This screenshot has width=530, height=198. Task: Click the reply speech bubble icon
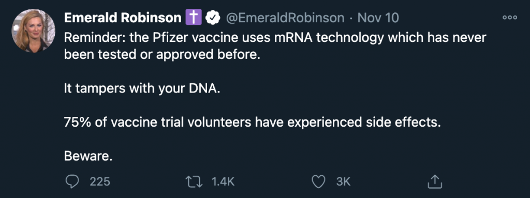pyautogui.click(x=71, y=182)
